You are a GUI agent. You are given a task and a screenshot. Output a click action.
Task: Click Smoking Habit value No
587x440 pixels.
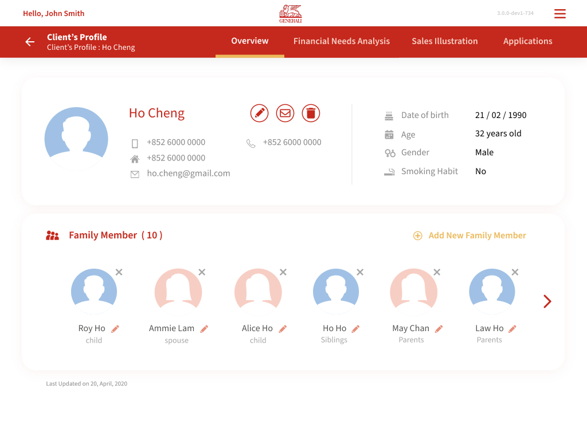480,171
